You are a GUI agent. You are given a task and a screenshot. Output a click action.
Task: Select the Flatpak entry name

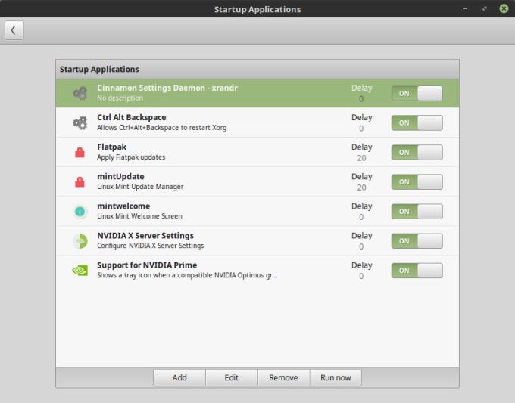tap(111, 147)
